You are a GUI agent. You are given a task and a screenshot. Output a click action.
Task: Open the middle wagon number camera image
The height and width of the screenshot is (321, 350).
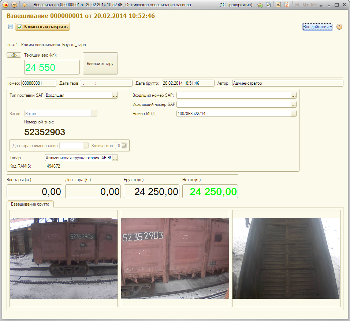pyautogui.click(x=175, y=258)
